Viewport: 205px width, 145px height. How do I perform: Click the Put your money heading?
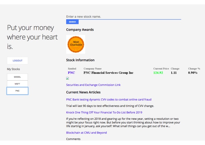[32, 37]
